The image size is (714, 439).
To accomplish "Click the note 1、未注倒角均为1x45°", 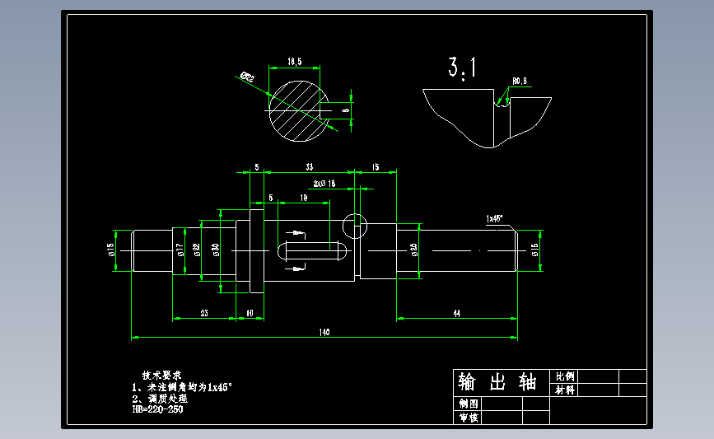I will [182, 387].
